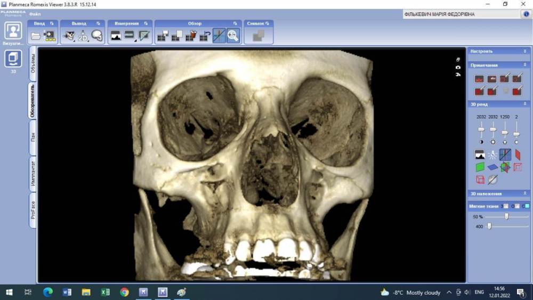Click the histogram icon in 3D ренд panel

(x=480, y=155)
